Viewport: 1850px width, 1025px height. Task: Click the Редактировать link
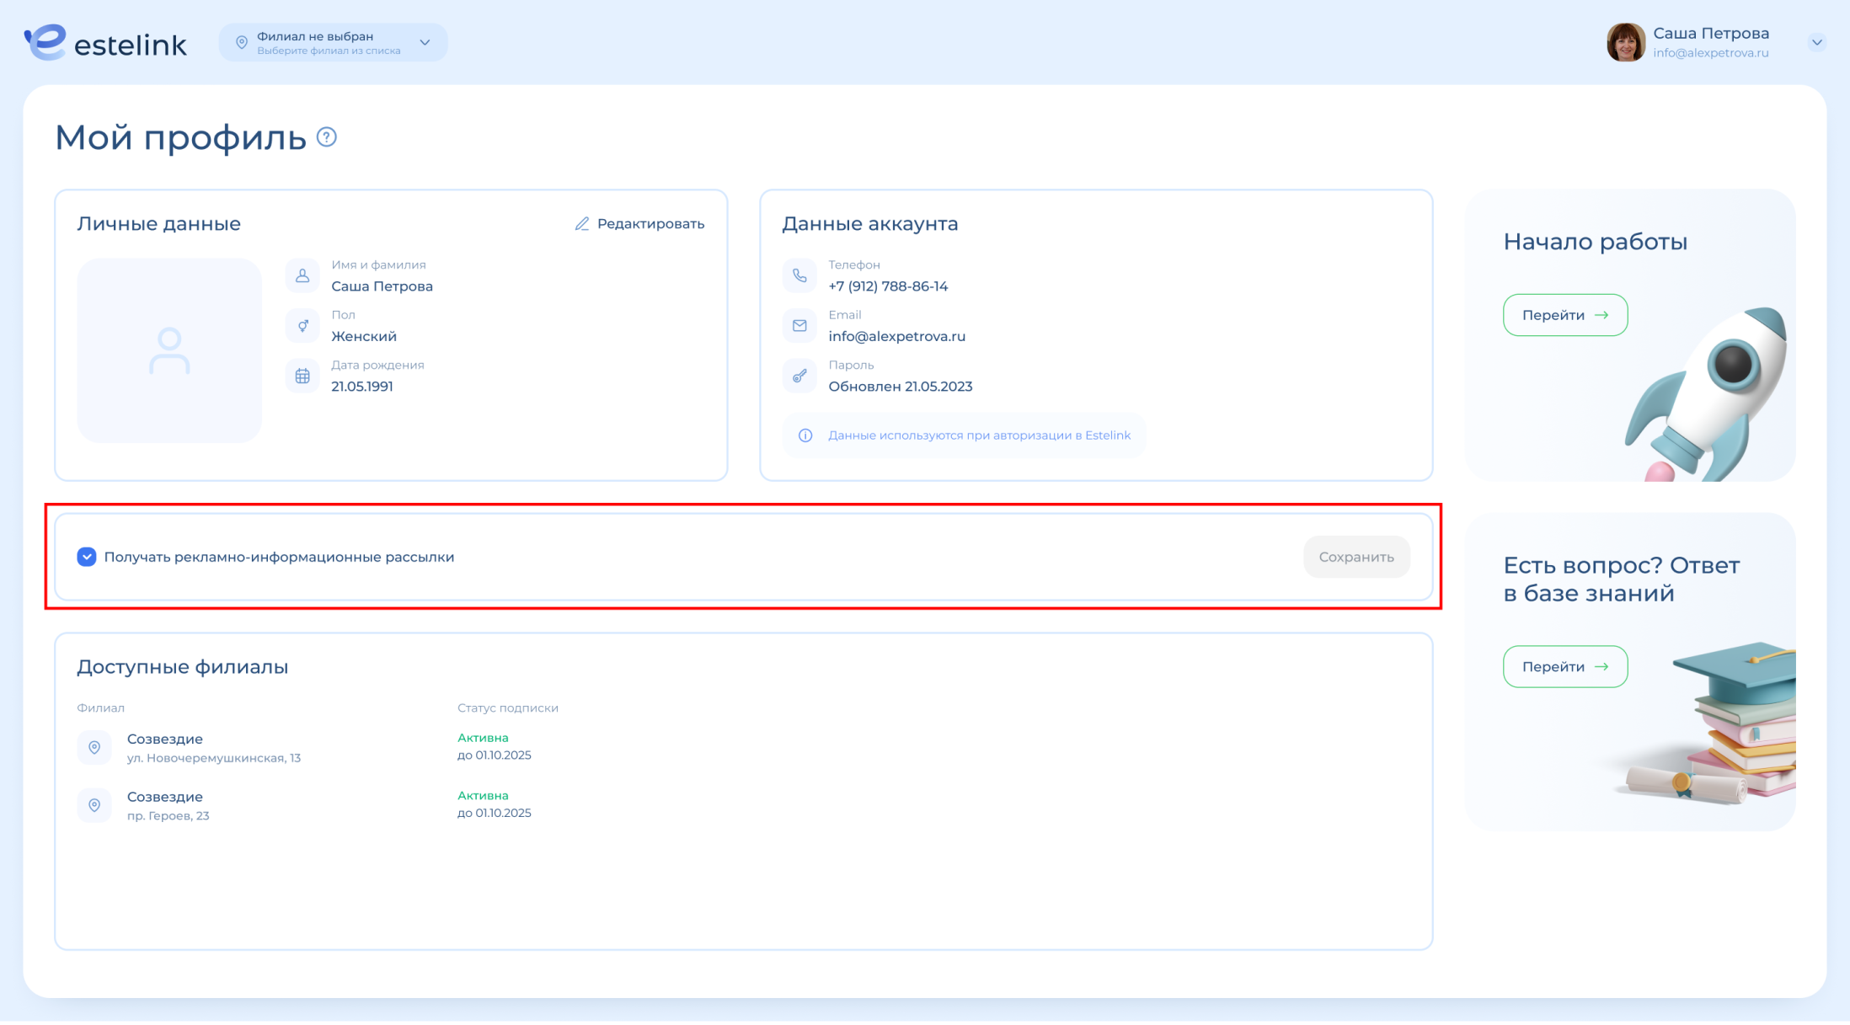[x=650, y=223]
